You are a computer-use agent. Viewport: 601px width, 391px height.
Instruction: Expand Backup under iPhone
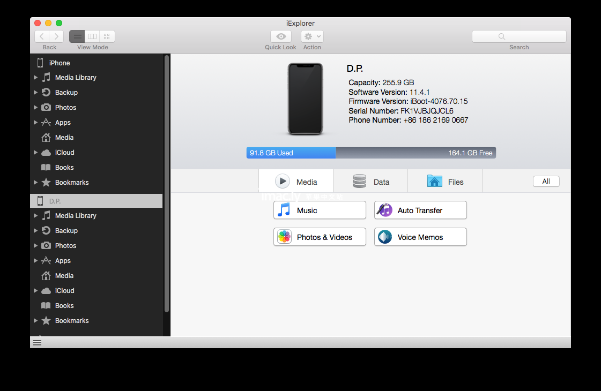point(35,92)
